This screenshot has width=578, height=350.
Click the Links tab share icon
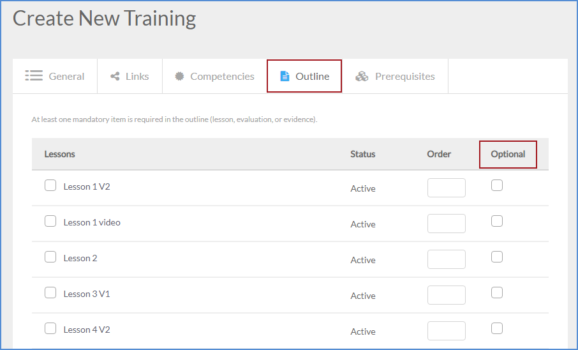(115, 77)
